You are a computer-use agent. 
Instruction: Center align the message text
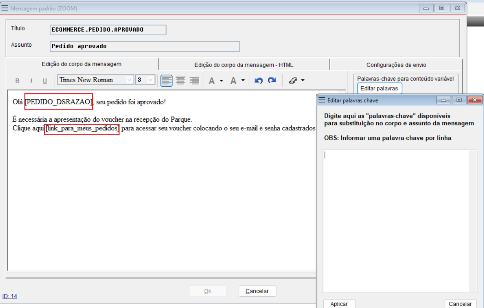click(180, 80)
